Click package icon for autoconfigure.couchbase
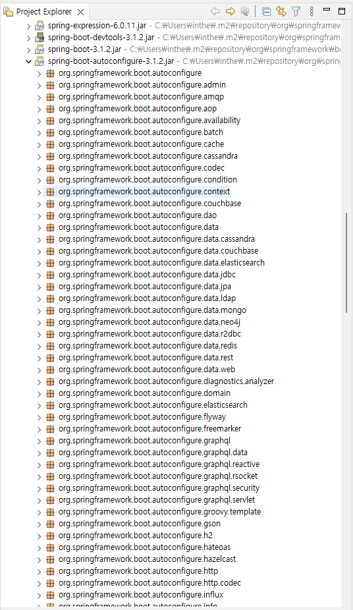The image size is (353, 610). coord(50,204)
